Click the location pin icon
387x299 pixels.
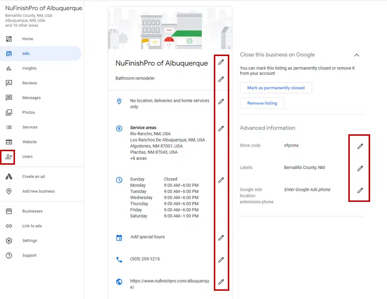tap(119, 101)
